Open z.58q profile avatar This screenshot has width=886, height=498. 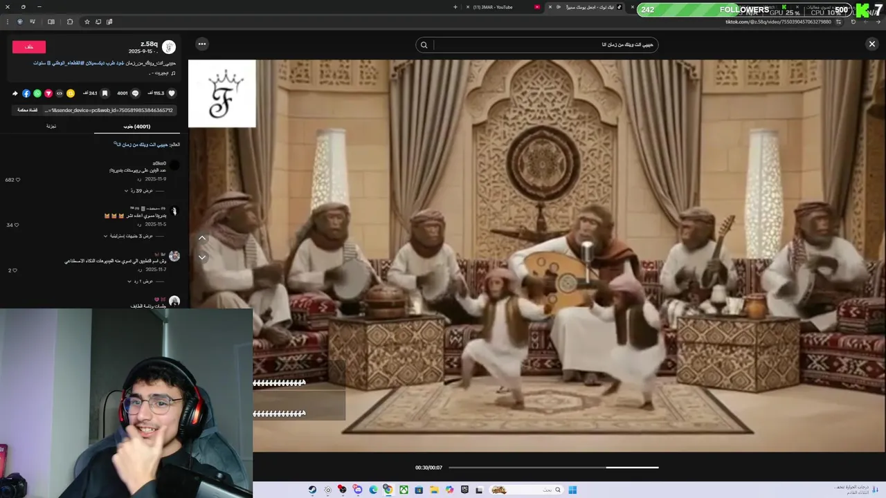[169, 47]
